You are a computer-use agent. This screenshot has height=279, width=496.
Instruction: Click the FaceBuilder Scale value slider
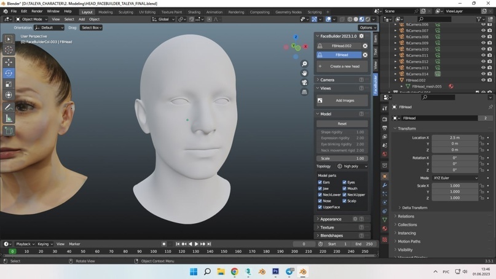(x=342, y=159)
